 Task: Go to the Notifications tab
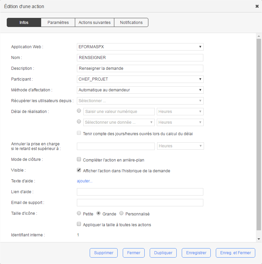(131, 23)
